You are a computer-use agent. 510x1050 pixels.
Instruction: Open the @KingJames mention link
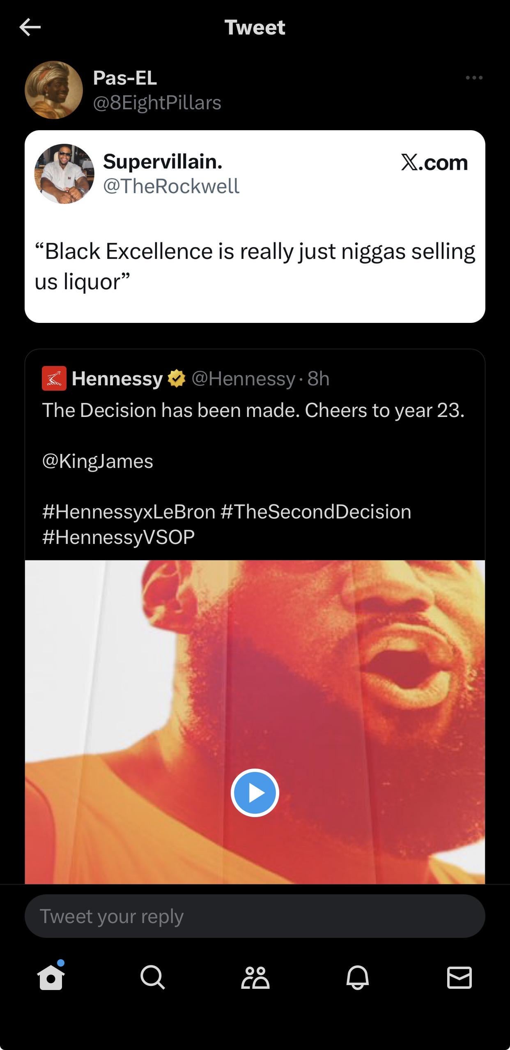[x=98, y=461]
